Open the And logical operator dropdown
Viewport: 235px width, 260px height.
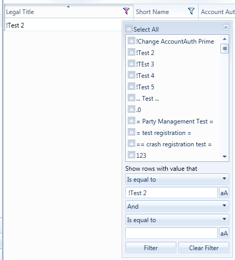click(177, 206)
